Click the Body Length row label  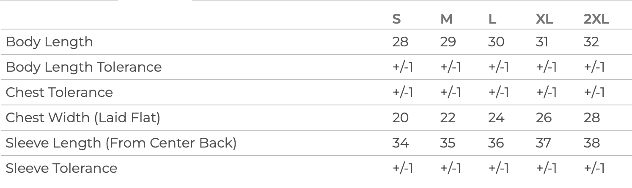point(49,42)
